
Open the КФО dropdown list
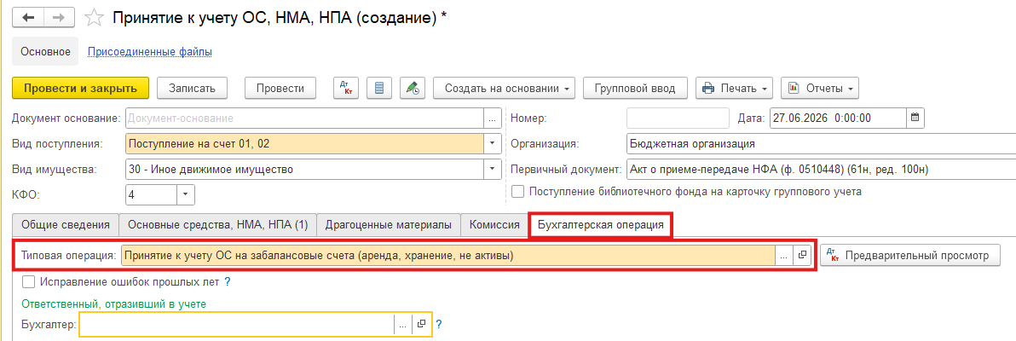[185, 194]
